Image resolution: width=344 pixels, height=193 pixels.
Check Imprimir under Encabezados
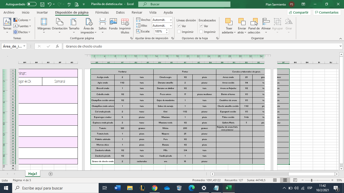click(201, 32)
